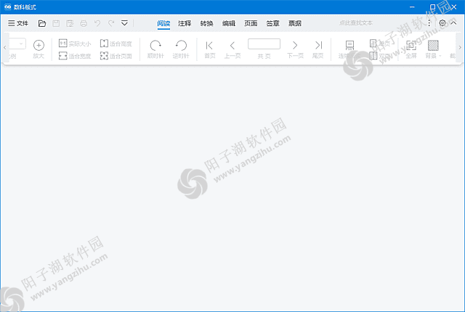Click the print icon
This screenshot has height=312, width=465.
pos(84,23)
